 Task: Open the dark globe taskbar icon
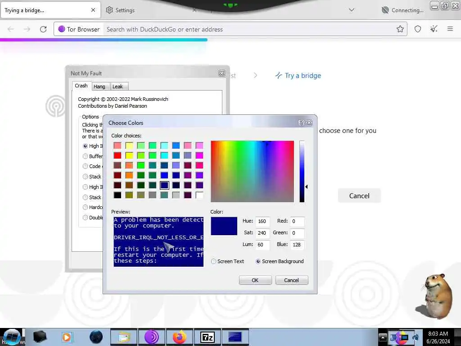pos(96,337)
